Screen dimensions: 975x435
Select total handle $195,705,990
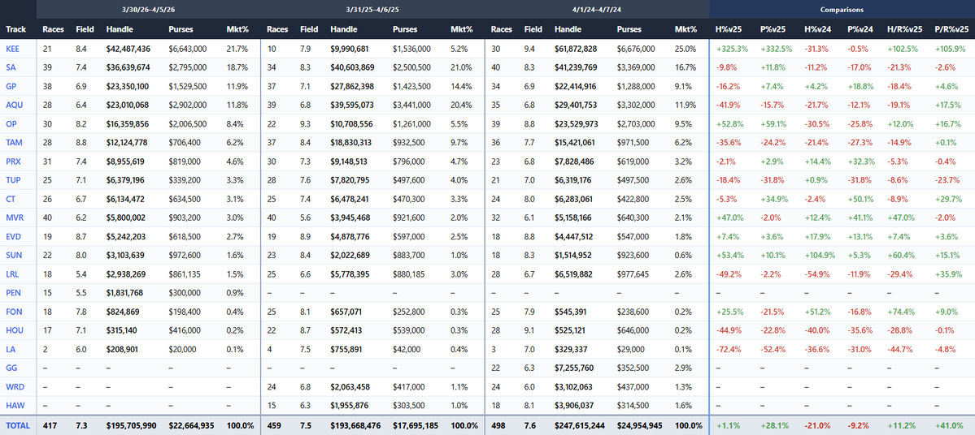coord(131,426)
